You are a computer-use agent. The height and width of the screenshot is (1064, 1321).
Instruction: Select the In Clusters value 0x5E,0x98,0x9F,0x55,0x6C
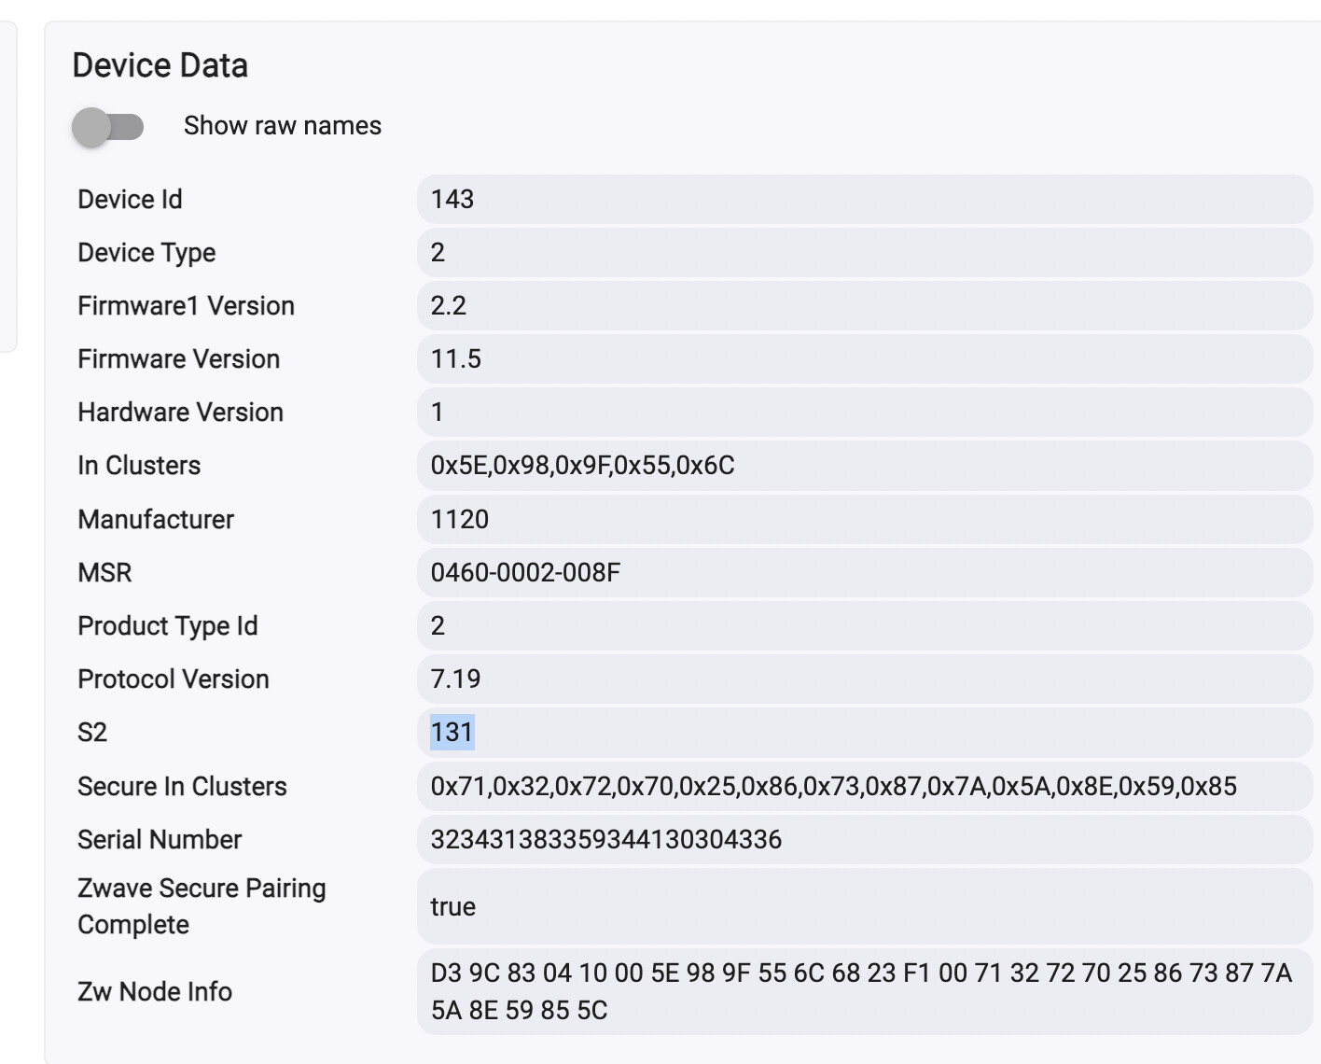coord(583,465)
